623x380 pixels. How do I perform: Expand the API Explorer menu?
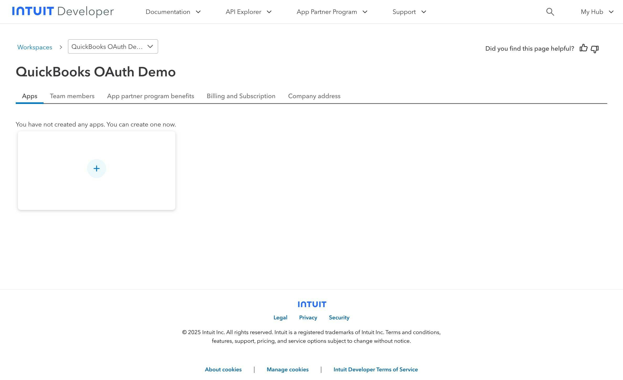click(x=249, y=12)
